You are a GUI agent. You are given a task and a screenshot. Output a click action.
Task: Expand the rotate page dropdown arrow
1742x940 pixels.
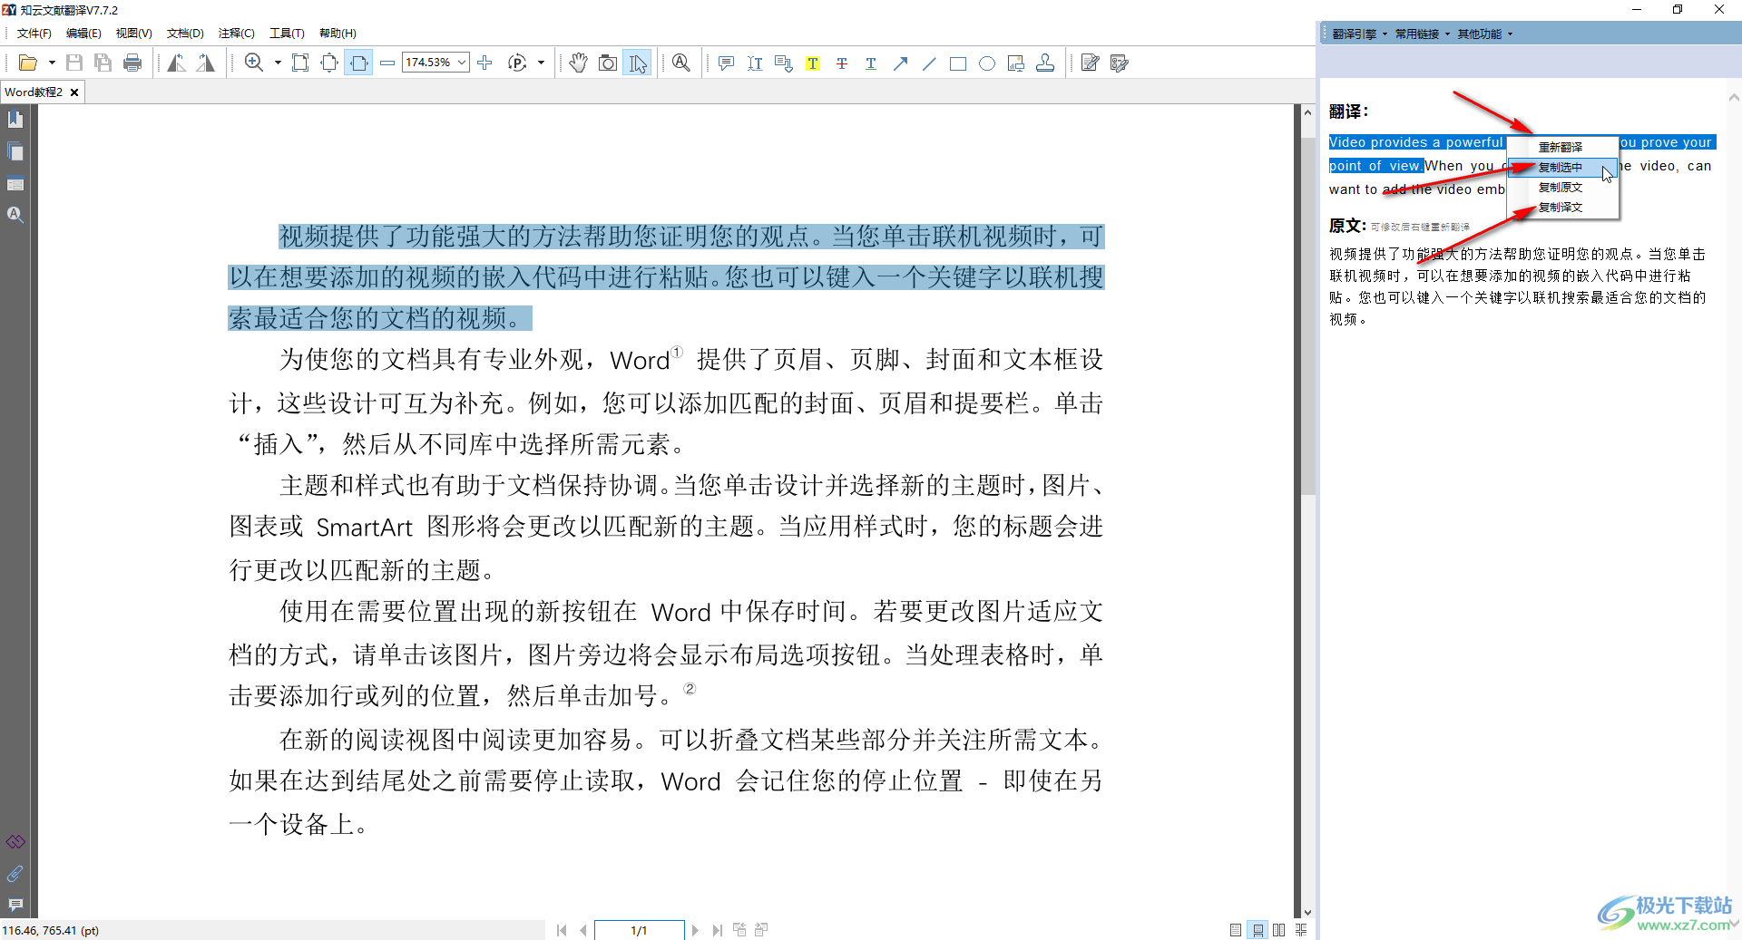click(x=541, y=63)
